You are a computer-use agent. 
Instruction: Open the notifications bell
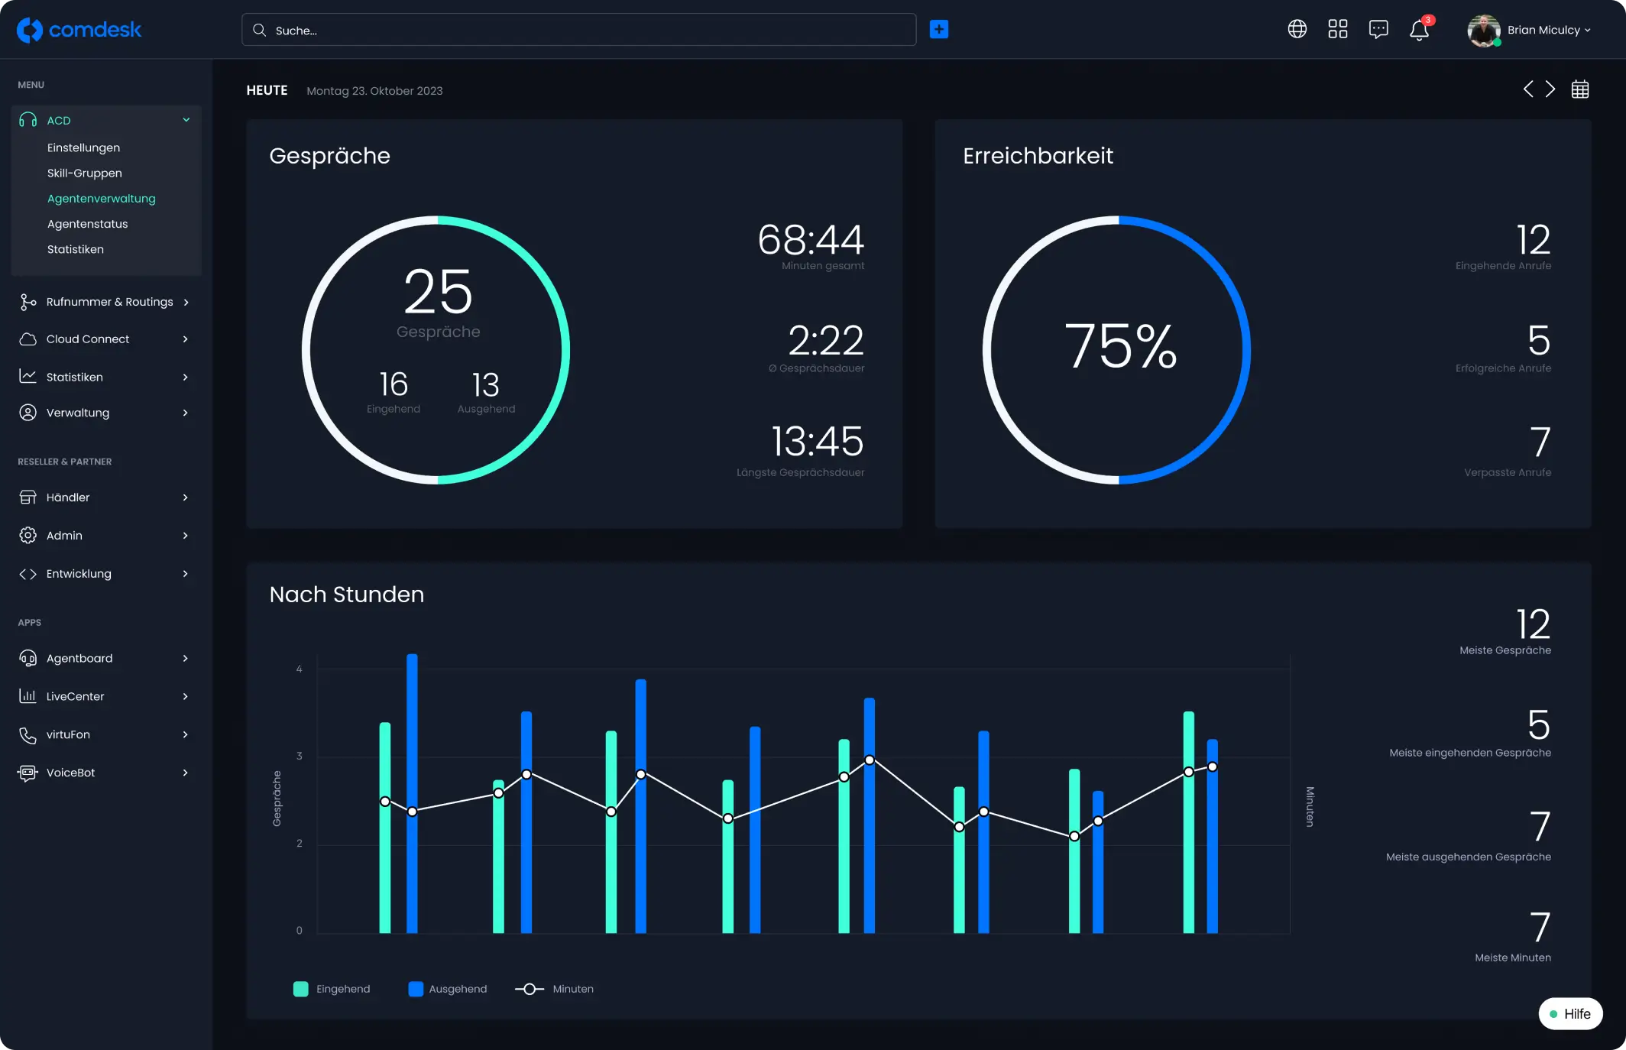1420,30
